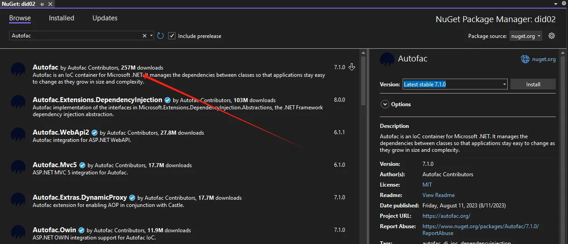Open the https://autofac.org/ project URL
The width and height of the screenshot is (568, 244).
[446, 216]
